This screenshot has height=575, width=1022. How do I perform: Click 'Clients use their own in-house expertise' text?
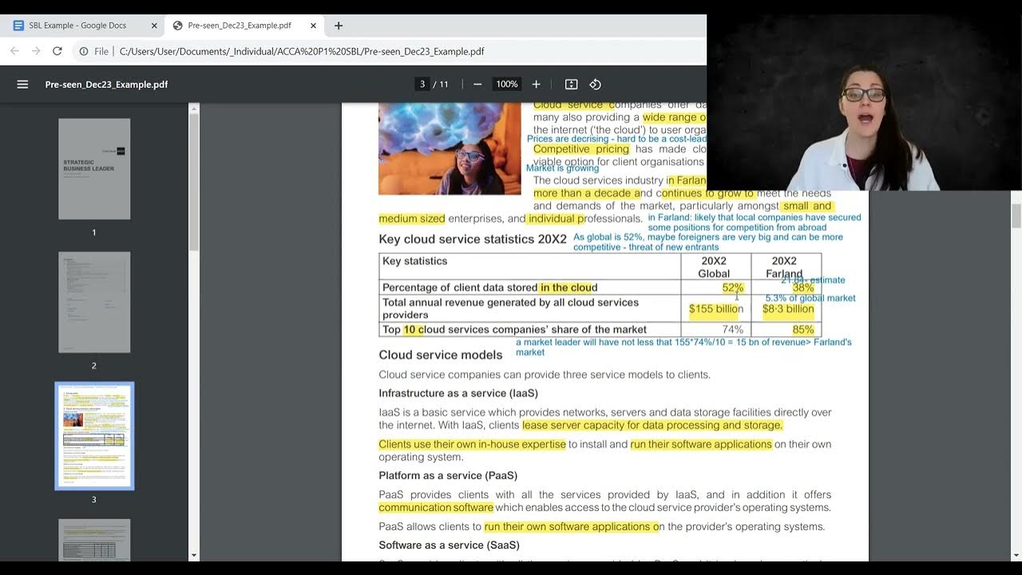pos(472,444)
